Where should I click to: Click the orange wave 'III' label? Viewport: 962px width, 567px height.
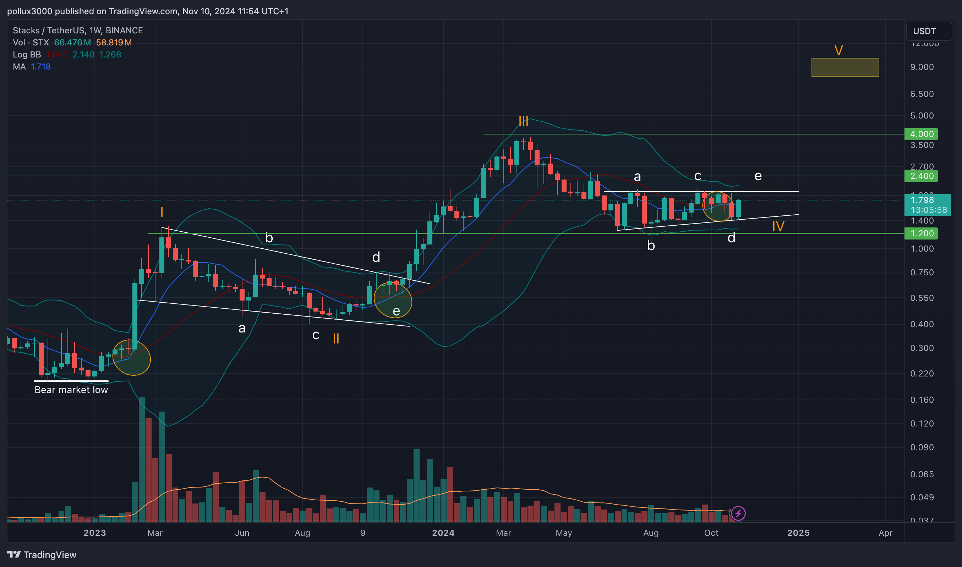524,121
